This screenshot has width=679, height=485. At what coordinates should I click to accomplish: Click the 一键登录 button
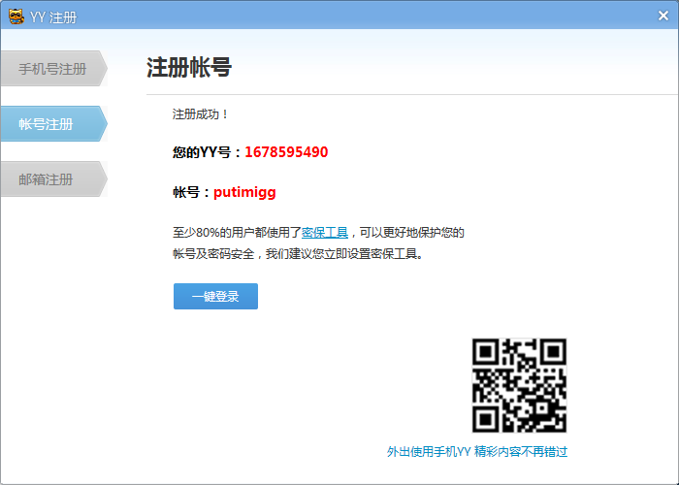pyautogui.click(x=215, y=296)
